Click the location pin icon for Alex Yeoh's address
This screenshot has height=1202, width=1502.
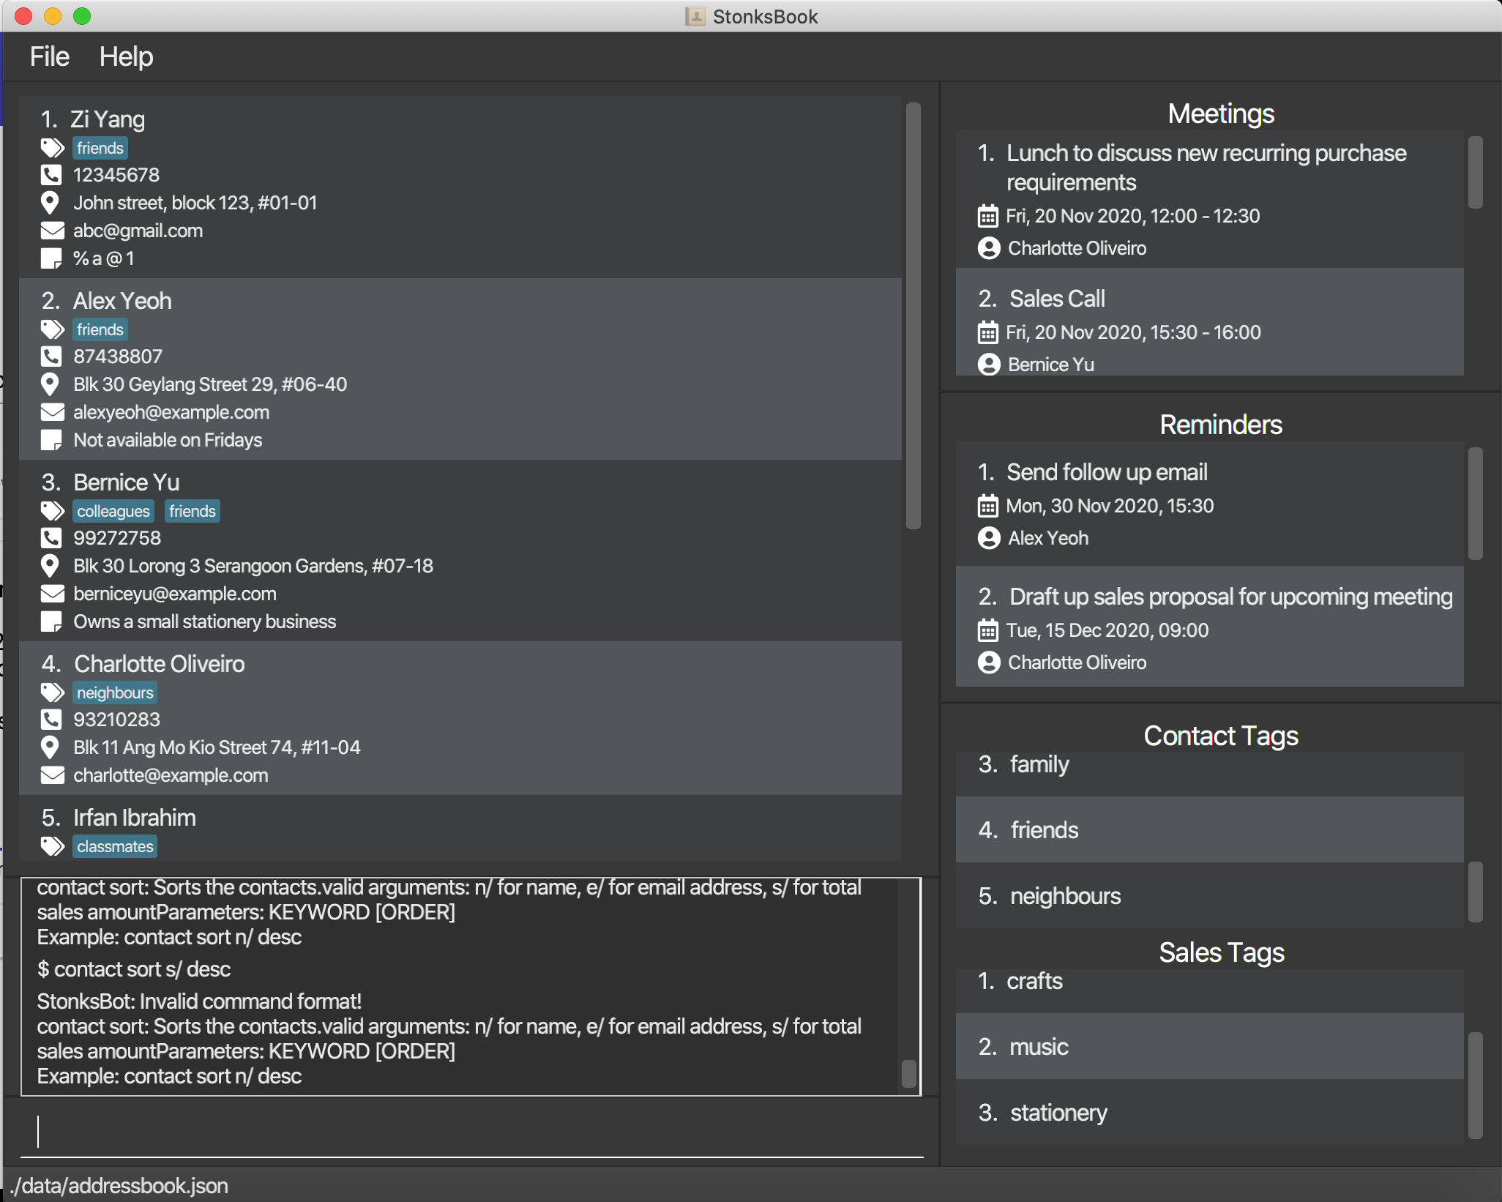[50, 384]
